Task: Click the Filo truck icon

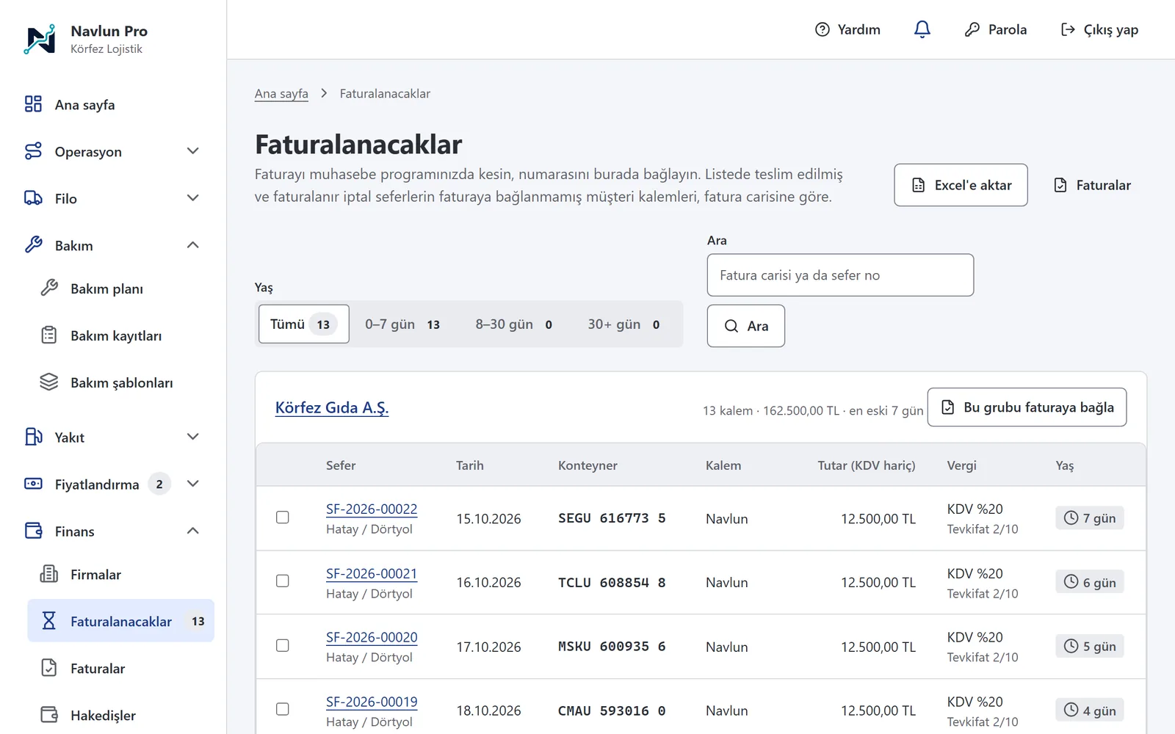Action: 33,198
